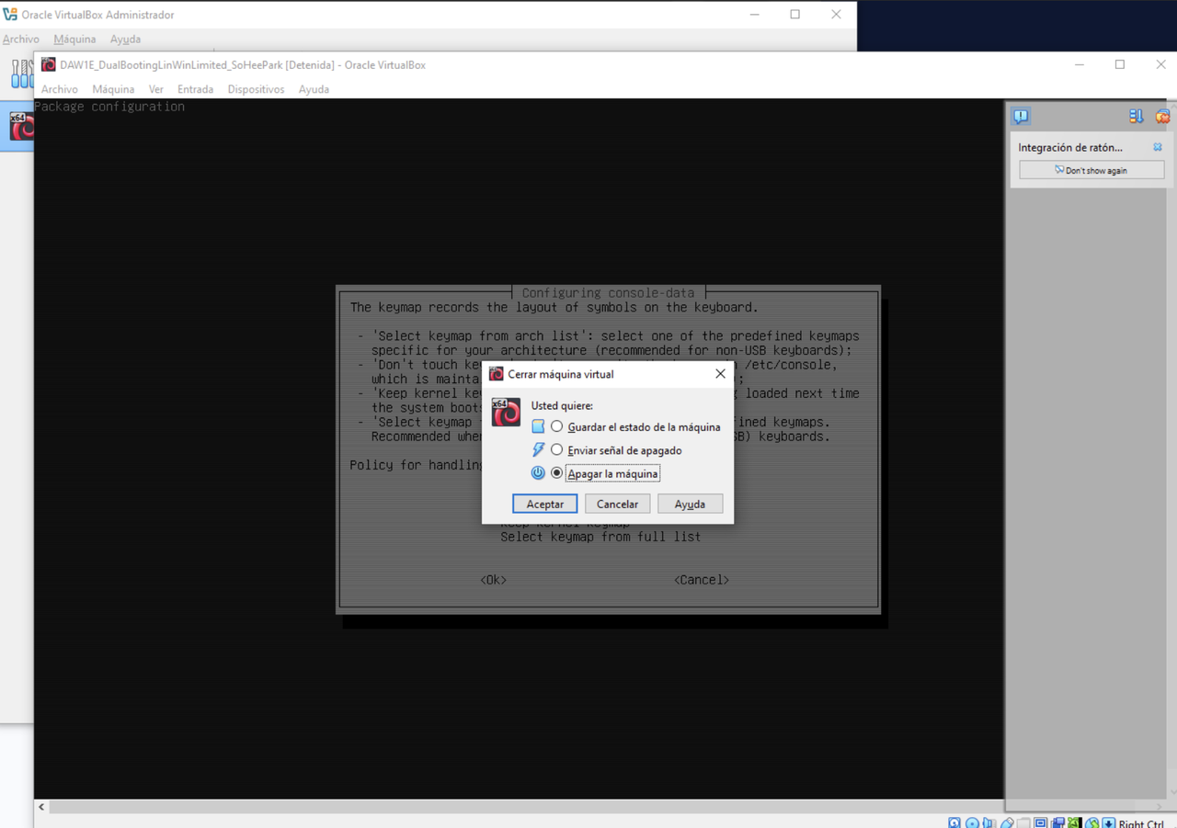Expand the notification sorting dropdown
This screenshot has width=1177, height=828.
pyautogui.click(x=1136, y=116)
